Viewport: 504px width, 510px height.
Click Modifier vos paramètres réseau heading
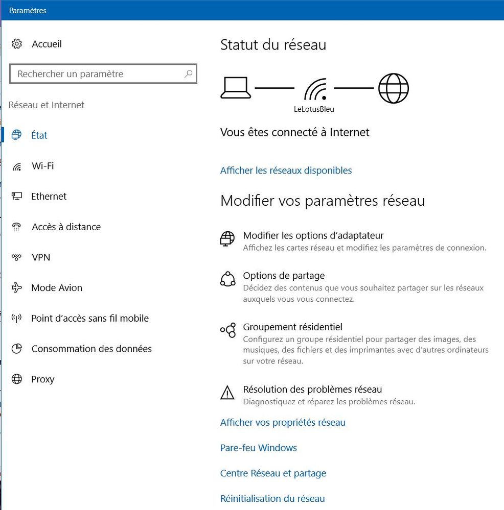click(x=323, y=201)
